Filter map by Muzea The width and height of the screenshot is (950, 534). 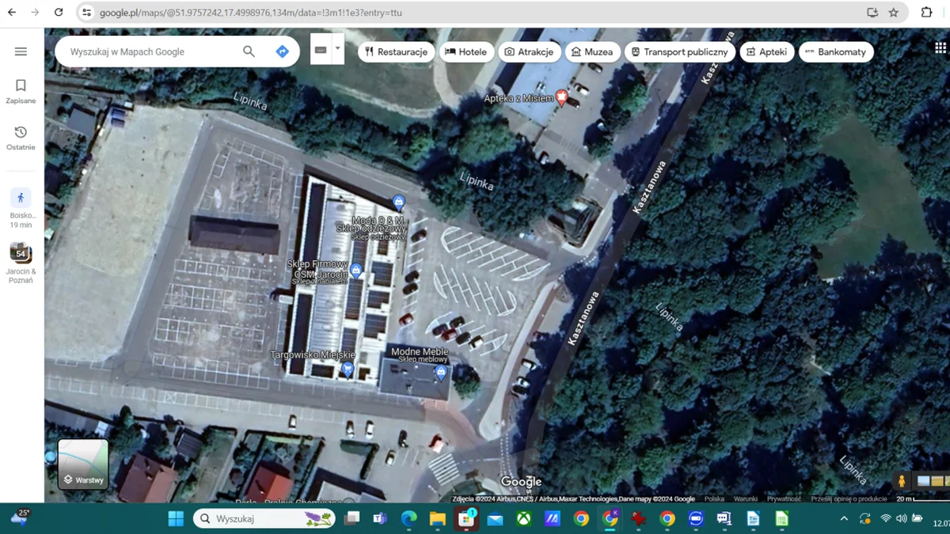click(x=592, y=51)
